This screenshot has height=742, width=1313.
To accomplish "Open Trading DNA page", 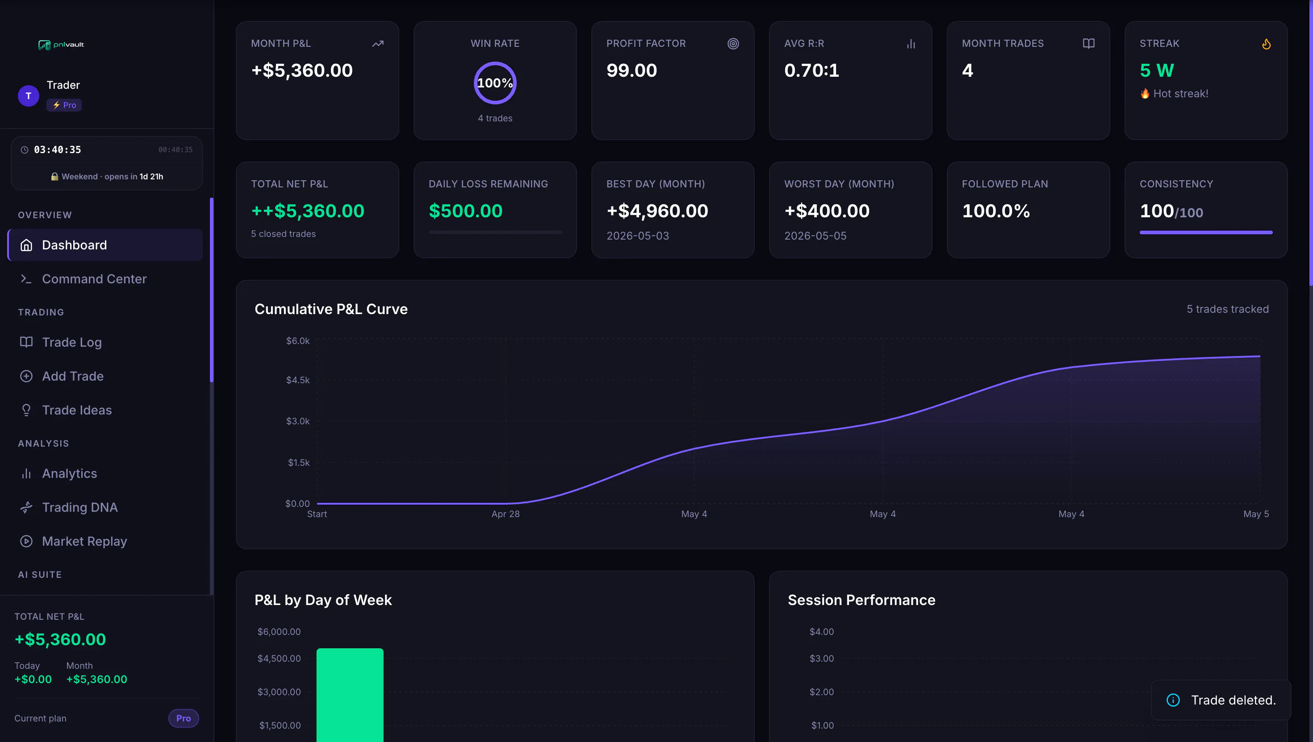I will coord(105,507).
